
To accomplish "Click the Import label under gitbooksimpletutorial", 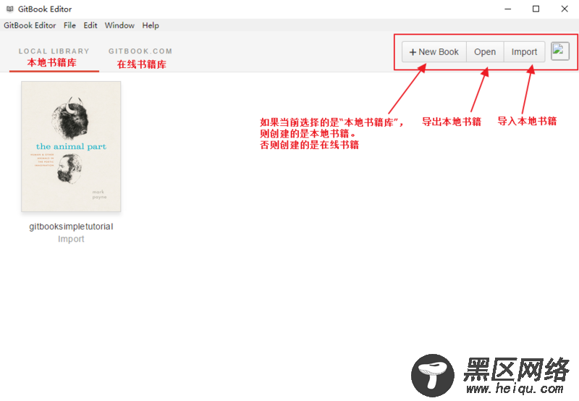I will click(x=71, y=239).
